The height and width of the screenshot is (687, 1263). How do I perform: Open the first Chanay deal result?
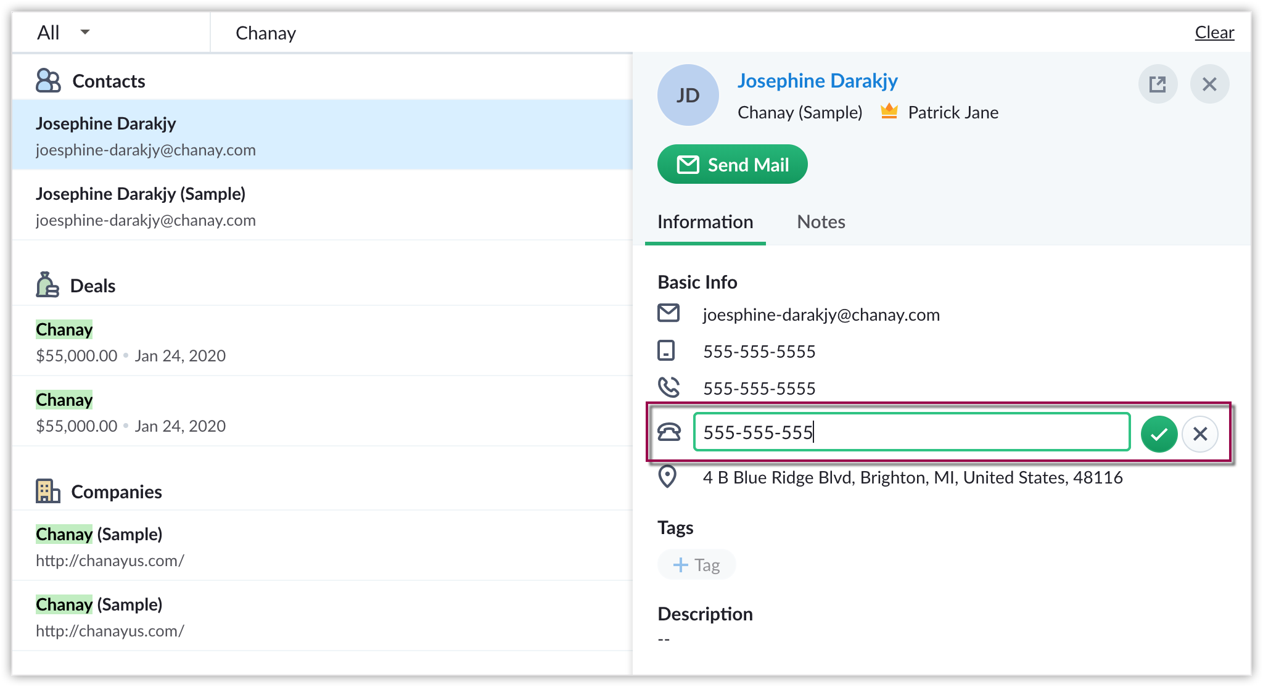point(64,330)
